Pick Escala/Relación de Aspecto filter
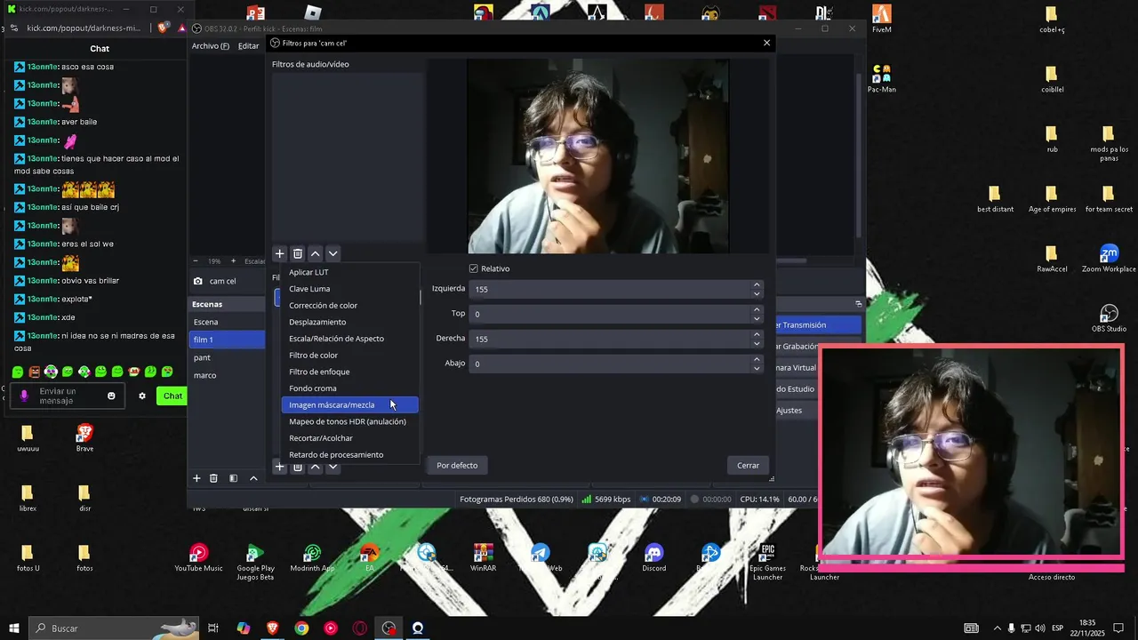This screenshot has width=1138, height=640. coord(349,339)
